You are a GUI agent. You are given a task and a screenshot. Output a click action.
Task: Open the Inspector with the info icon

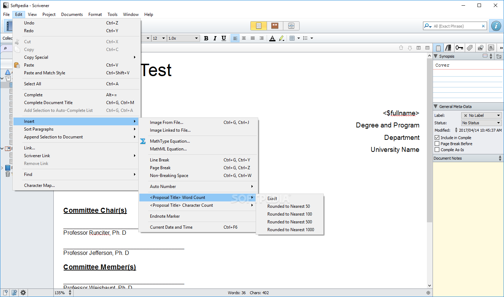[x=497, y=26]
